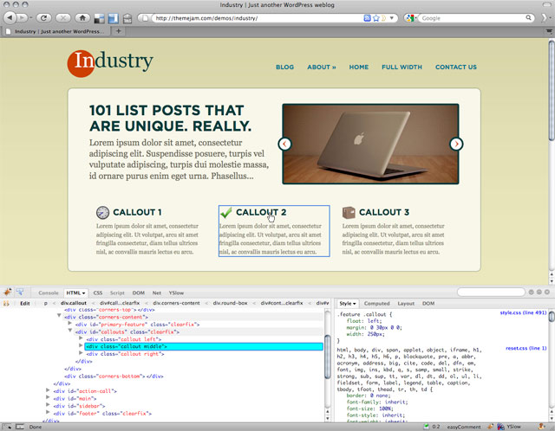Reload the page with the refresh button
The height and width of the screenshot is (431, 555).
click(43, 17)
